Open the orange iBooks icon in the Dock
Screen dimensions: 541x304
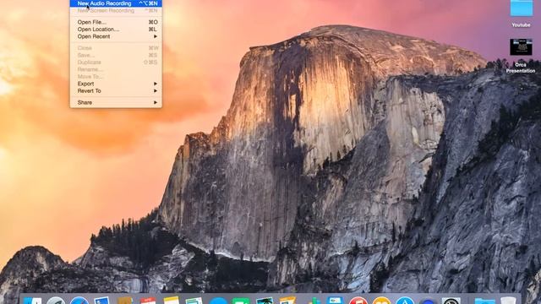point(381,301)
